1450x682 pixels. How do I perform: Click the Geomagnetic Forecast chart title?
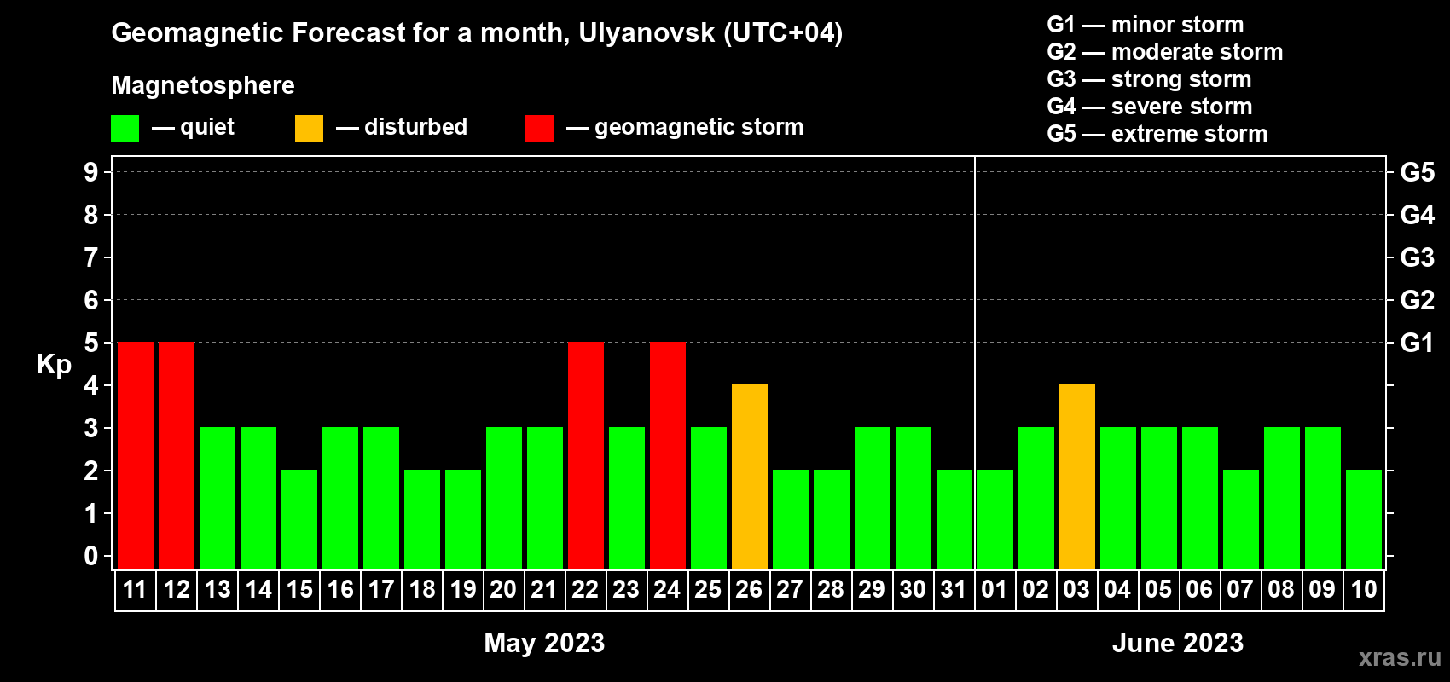(477, 33)
